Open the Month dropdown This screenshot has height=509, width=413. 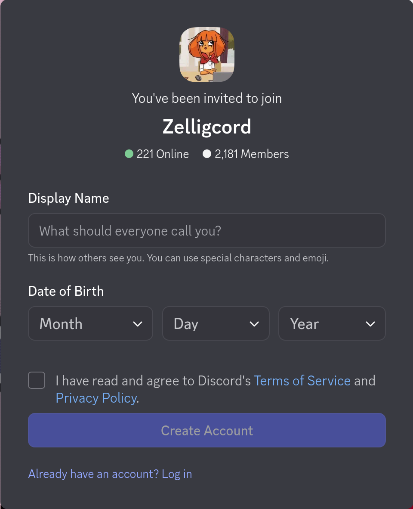tap(90, 323)
